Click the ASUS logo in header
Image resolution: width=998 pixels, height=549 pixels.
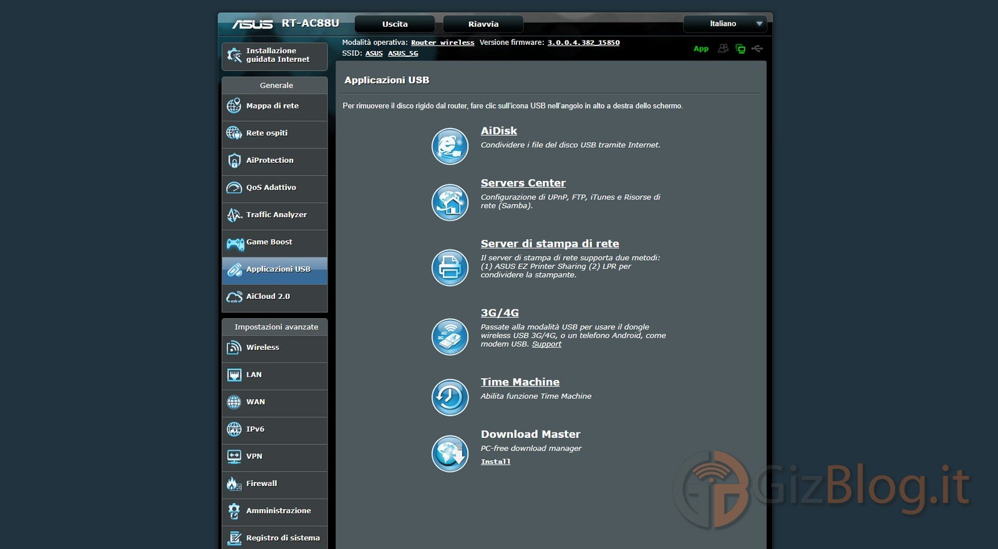tap(253, 24)
